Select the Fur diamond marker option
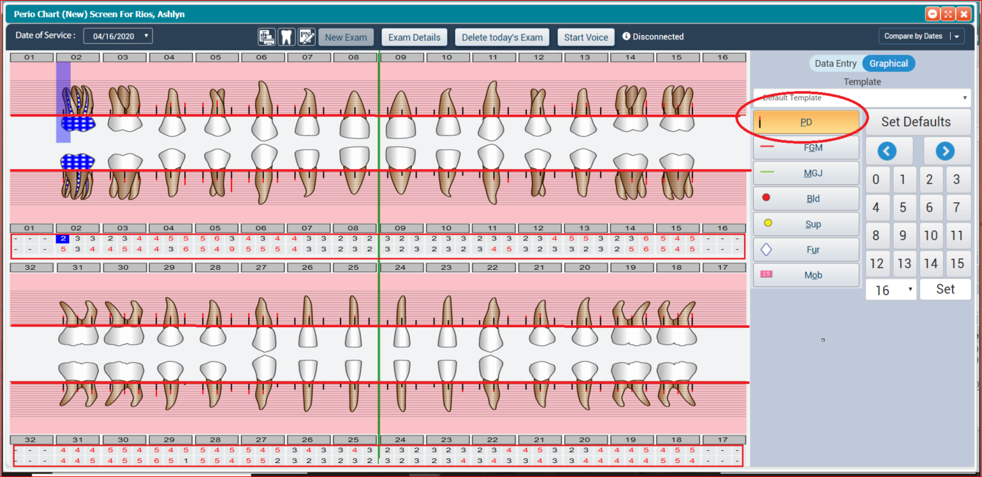The width and height of the screenshot is (982, 477). [x=806, y=249]
